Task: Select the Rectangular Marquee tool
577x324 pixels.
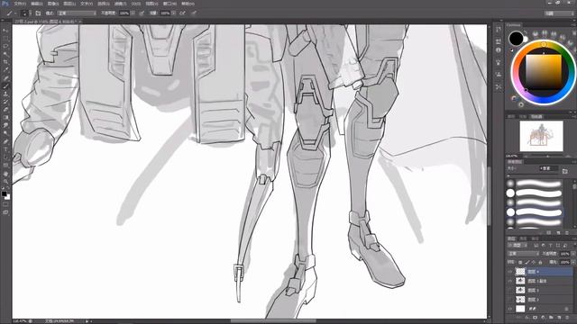Action: pos(5,39)
